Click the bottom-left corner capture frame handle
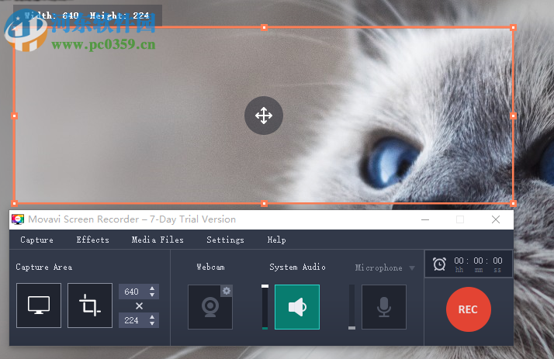Image resolution: width=554 pixels, height=359 pixels. click(x=15, y=203)
